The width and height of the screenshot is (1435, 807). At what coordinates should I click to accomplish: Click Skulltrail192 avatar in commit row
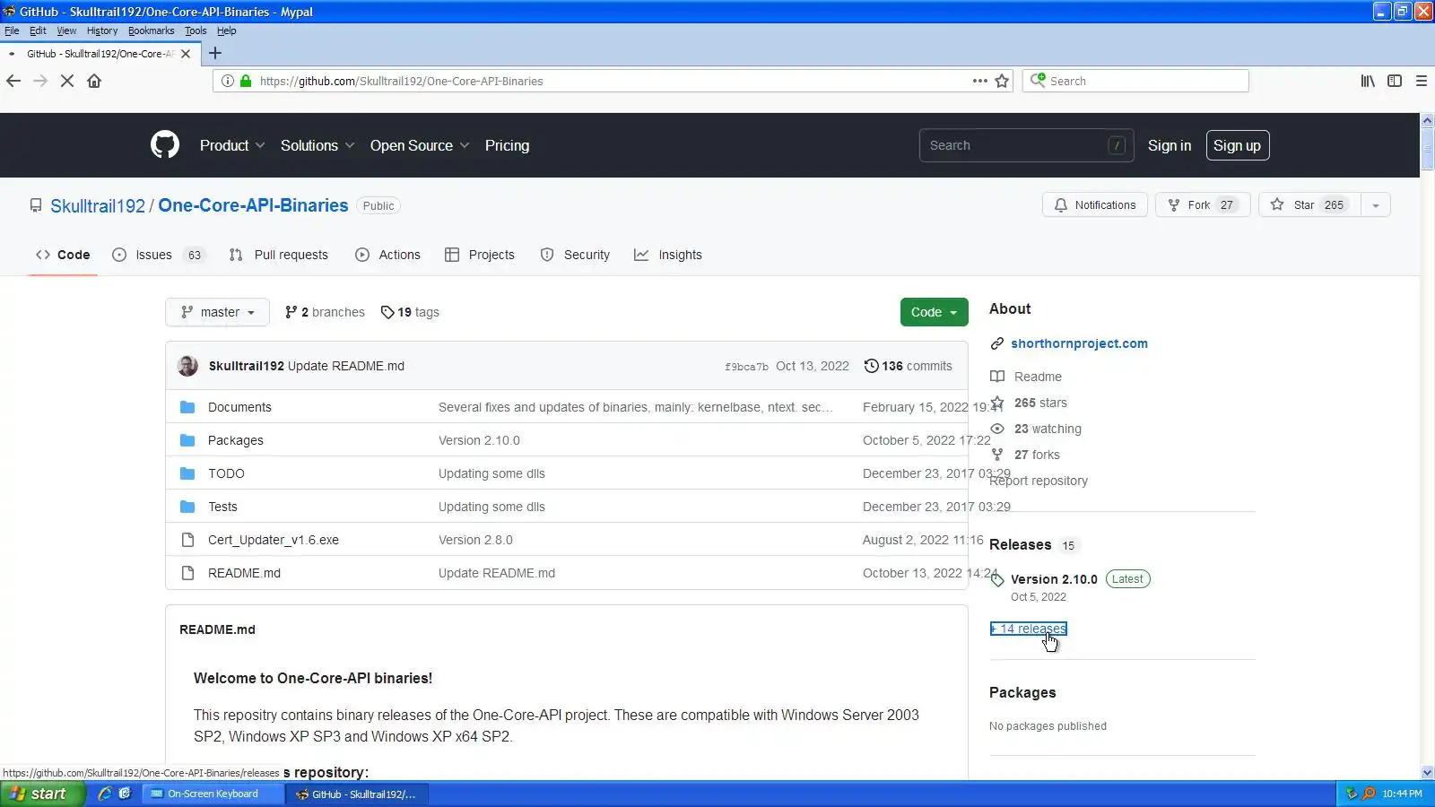(188, 366)
